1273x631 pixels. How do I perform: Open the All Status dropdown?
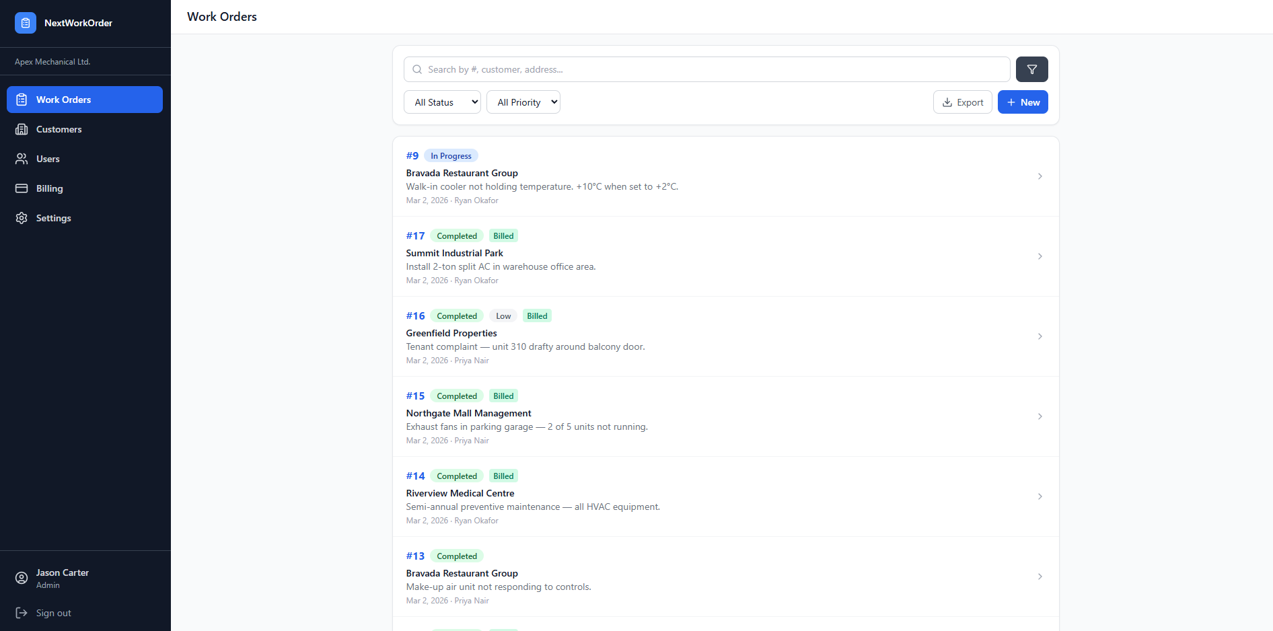[x=442, y=102]
